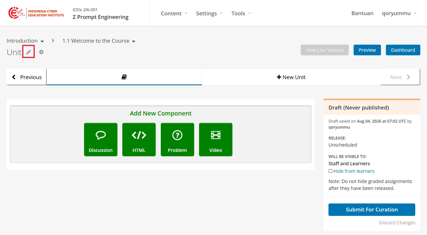The width and height of the screenshot is (427, 235).
Task: Open unit settings gear icon
Action: (41, 52)
